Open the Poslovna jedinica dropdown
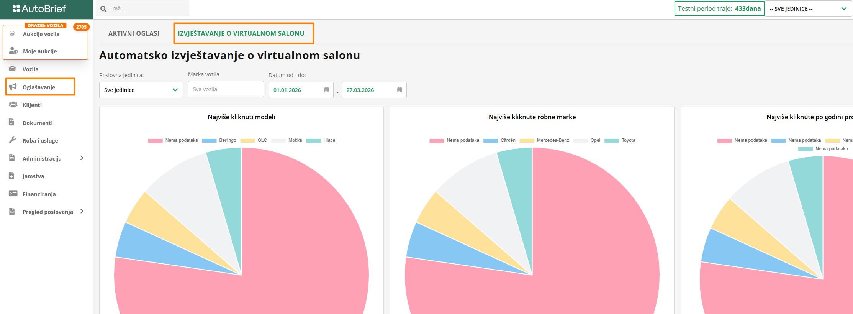853x314 pixels. click(141, 90)
